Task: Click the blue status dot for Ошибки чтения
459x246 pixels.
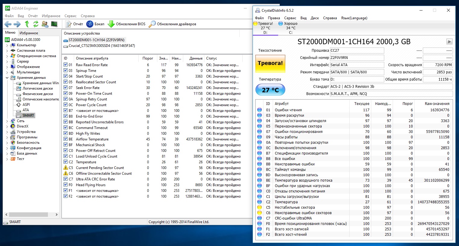Action: 259,110
